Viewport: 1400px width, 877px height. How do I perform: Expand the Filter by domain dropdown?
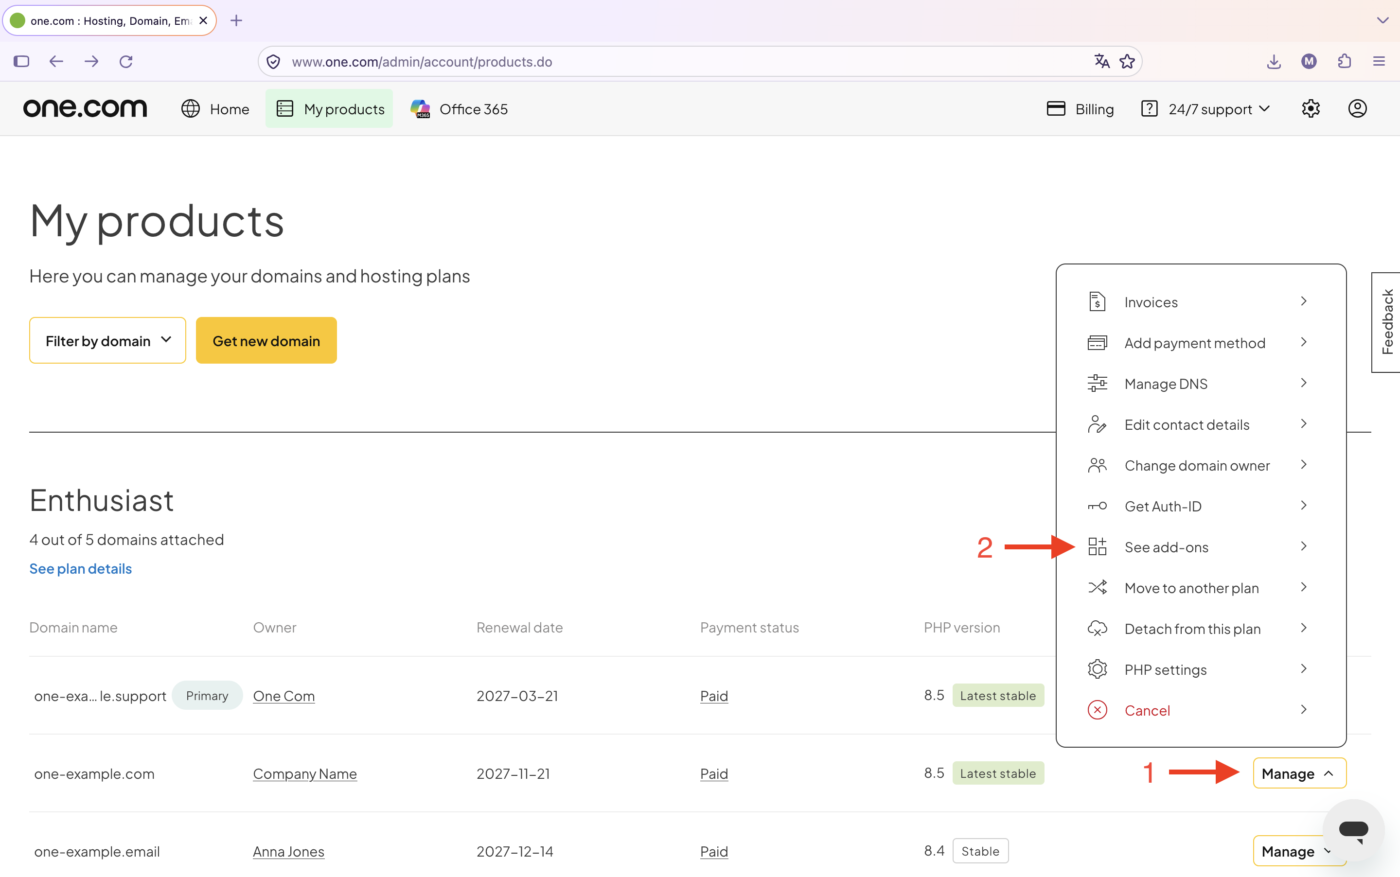point(108,340)
